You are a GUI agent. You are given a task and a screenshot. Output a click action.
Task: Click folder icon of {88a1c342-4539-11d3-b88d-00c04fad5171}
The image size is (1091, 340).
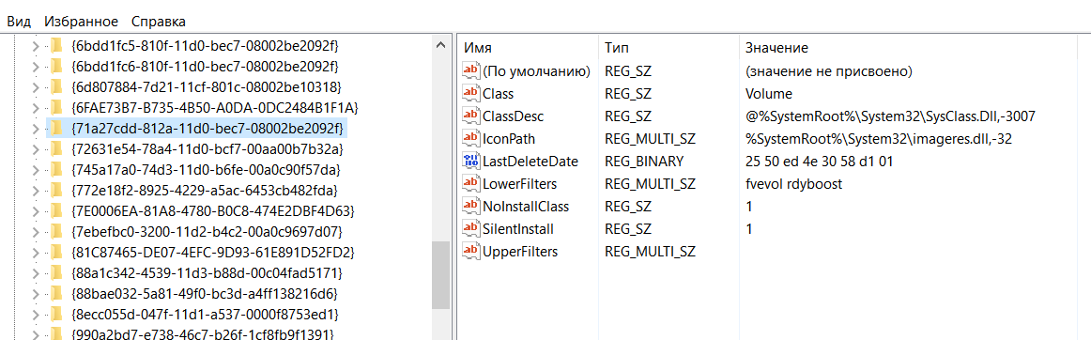pos(56,272)
